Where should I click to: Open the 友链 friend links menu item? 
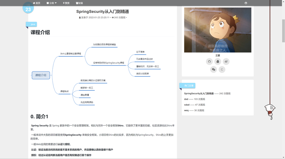[79, 3]
